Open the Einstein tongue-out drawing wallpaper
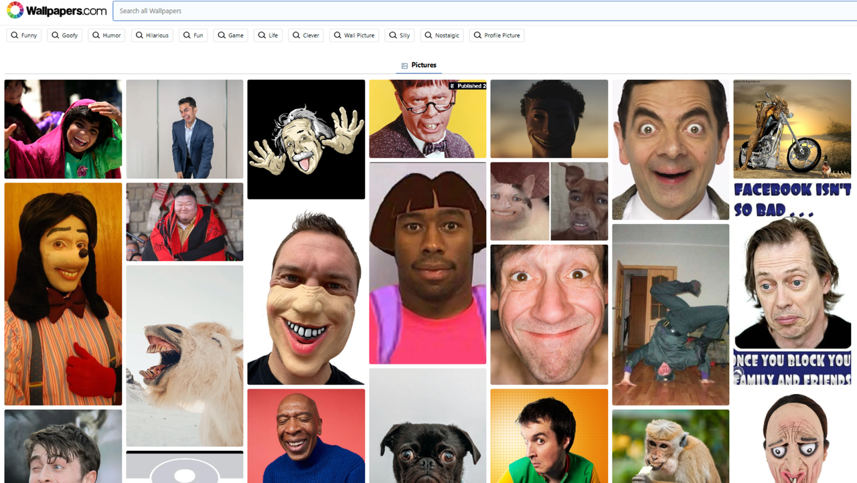The image size is (857, 483). pos(305,138)
